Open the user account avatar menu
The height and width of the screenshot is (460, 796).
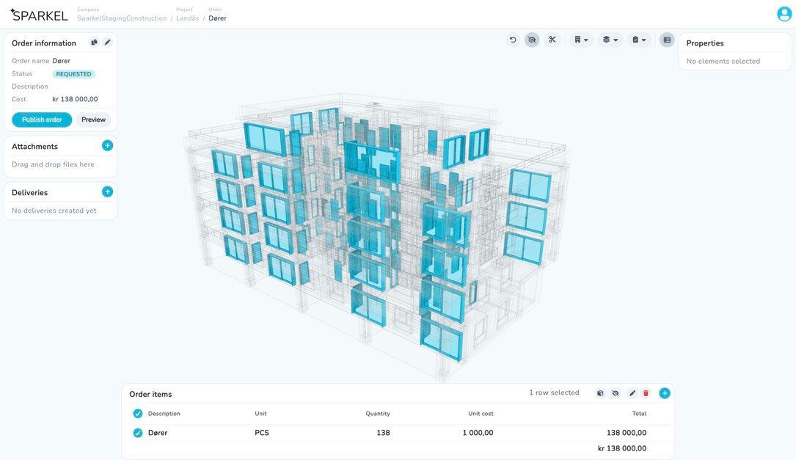point(784,14)
